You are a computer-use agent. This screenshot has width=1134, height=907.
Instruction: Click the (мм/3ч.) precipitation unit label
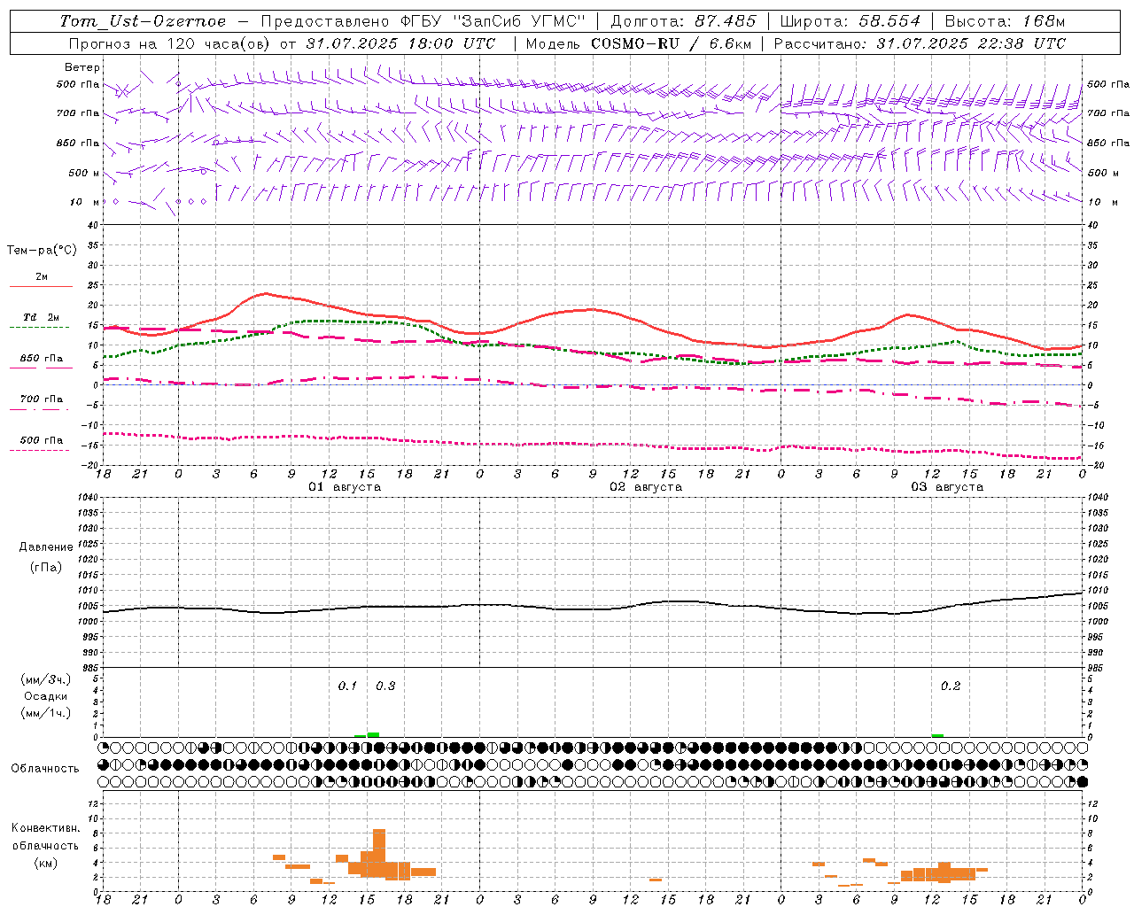tap(46, 679)
